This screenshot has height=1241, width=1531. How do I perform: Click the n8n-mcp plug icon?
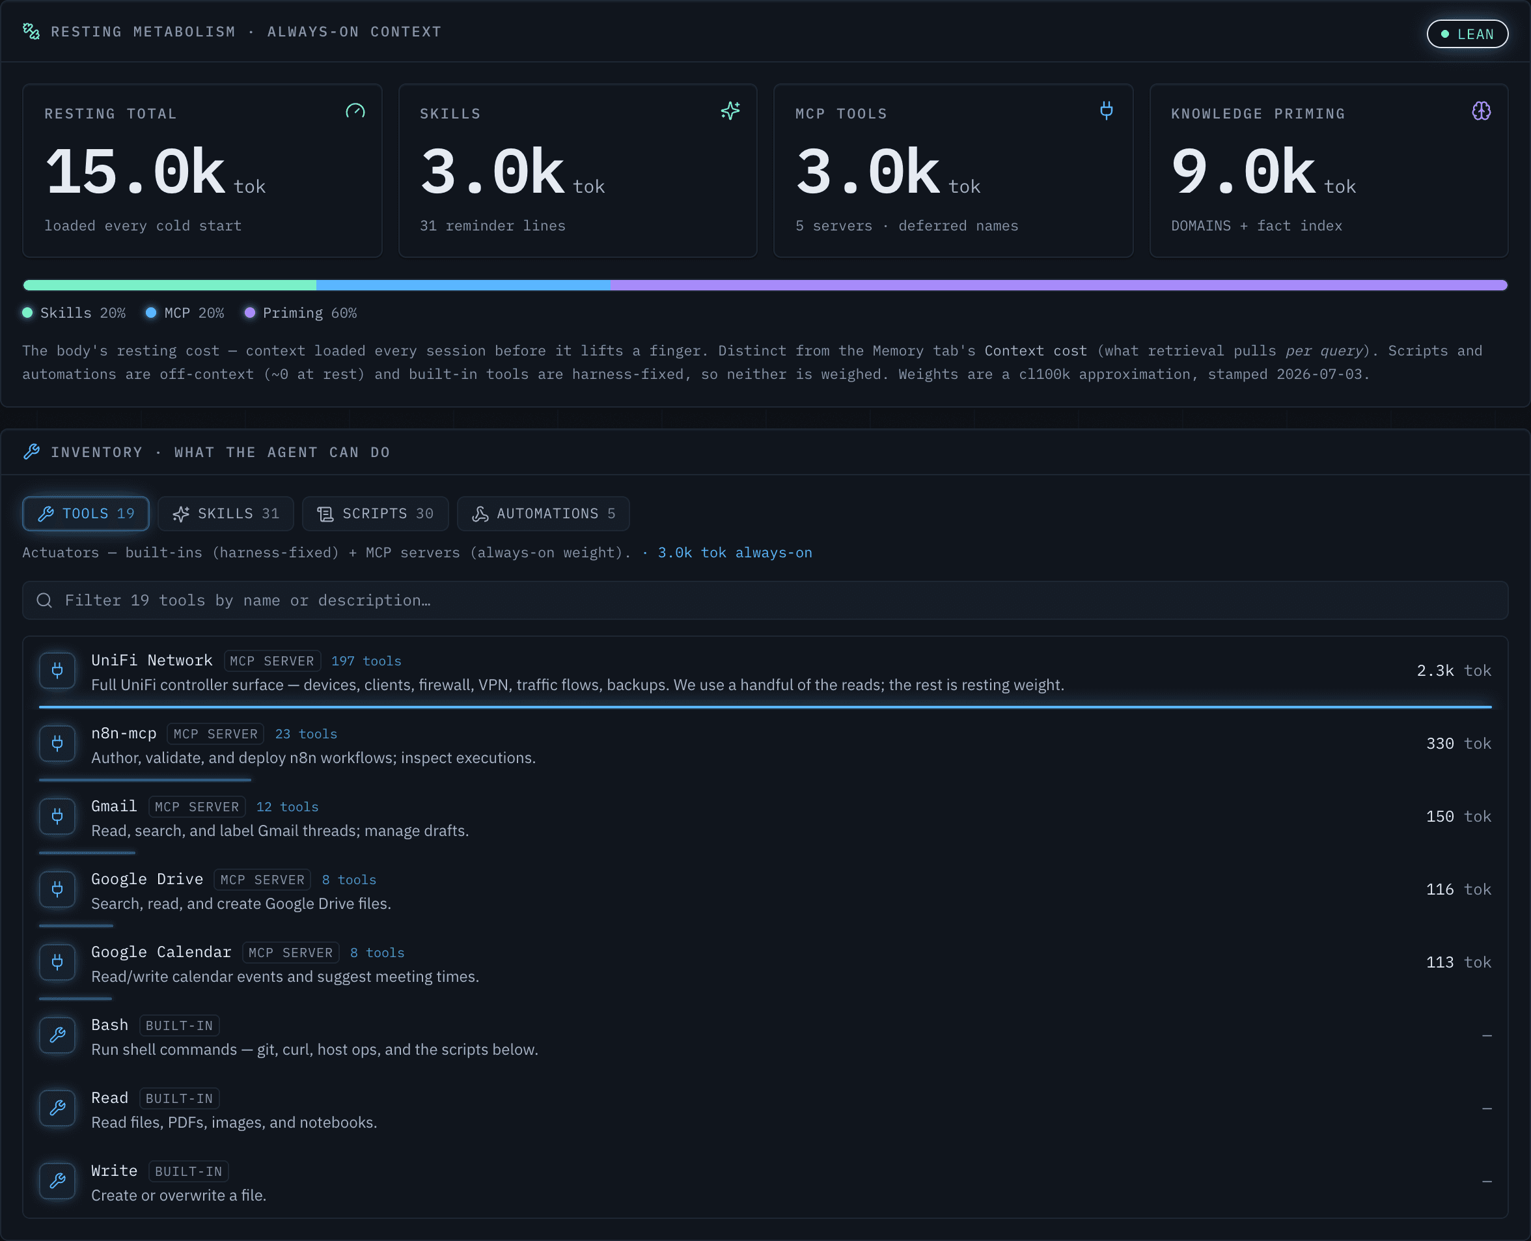pyautogui.click(x=58, y=744)
